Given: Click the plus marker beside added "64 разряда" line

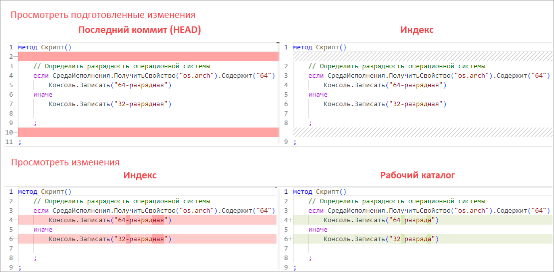Looking at the screenshot, I should [290, 220].
